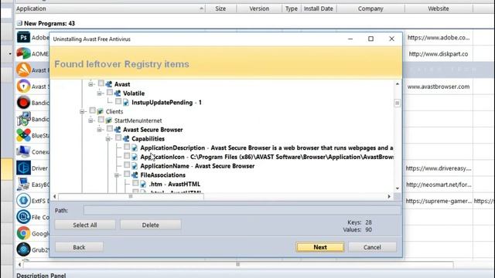The width and height of the screenshot is (495, 278).
Task: Click the Grub2 program icon
Action: coord(23,249)
